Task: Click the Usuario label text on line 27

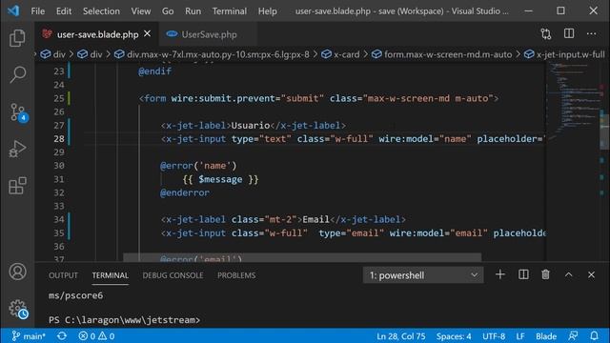Action: point(250,125)
